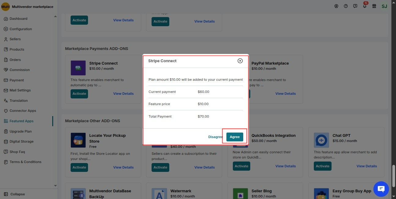Click the user account icon in header

click(x=336, y=6)
